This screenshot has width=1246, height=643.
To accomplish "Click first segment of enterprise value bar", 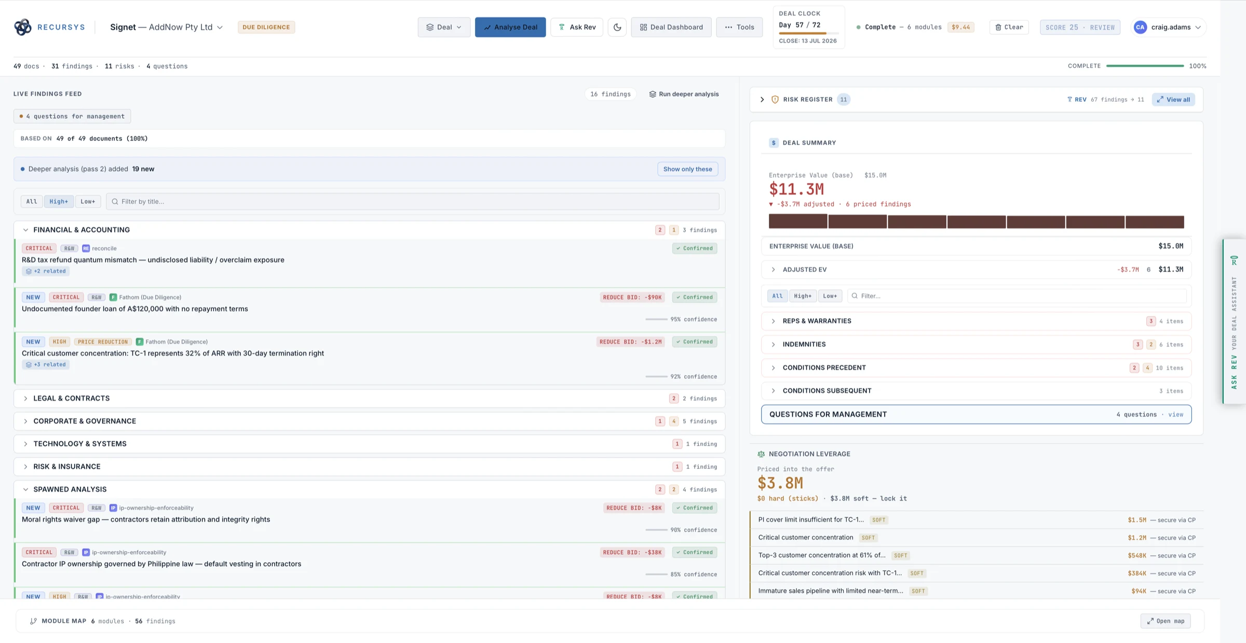I will (798, 222).
